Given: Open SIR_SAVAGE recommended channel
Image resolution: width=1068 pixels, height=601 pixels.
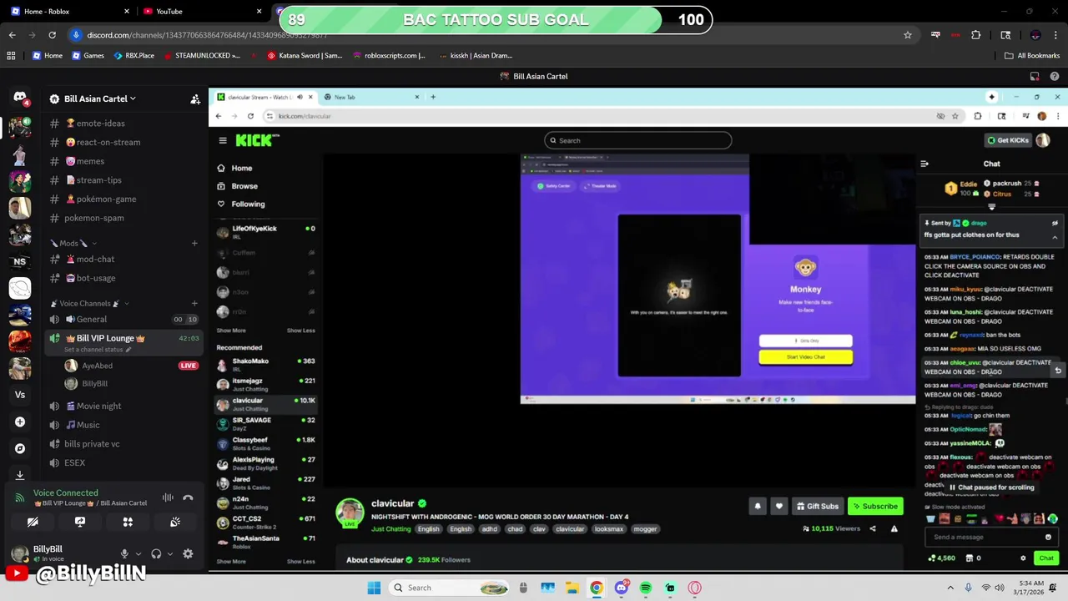Looking at the screenshot, I should pyautogui.click(x=265, y=423).
